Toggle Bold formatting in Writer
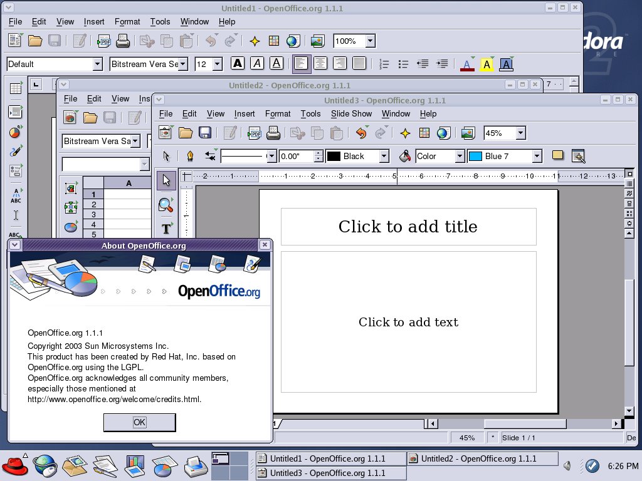Viewport: 642px width, 481px height. (x=238, y=63)
